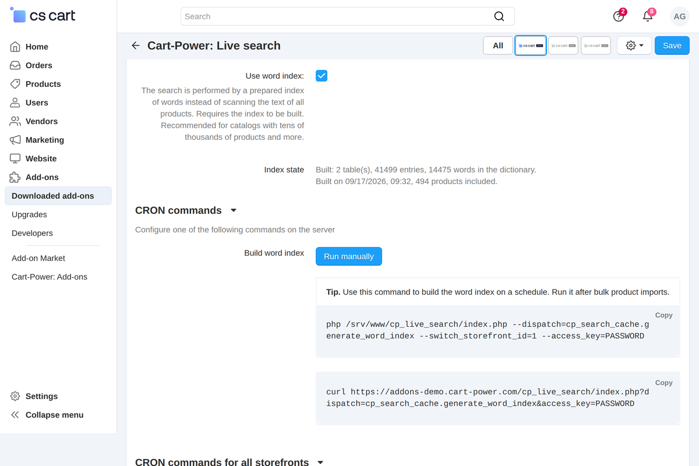Click the Collapse menu label
The image size is (699, 466).
[55, 415]
